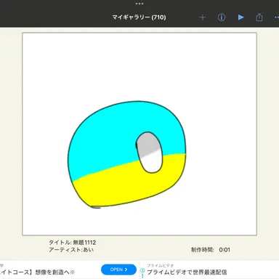Click the artist name あい
The image size is (279, 279).
tap(88, 250)
